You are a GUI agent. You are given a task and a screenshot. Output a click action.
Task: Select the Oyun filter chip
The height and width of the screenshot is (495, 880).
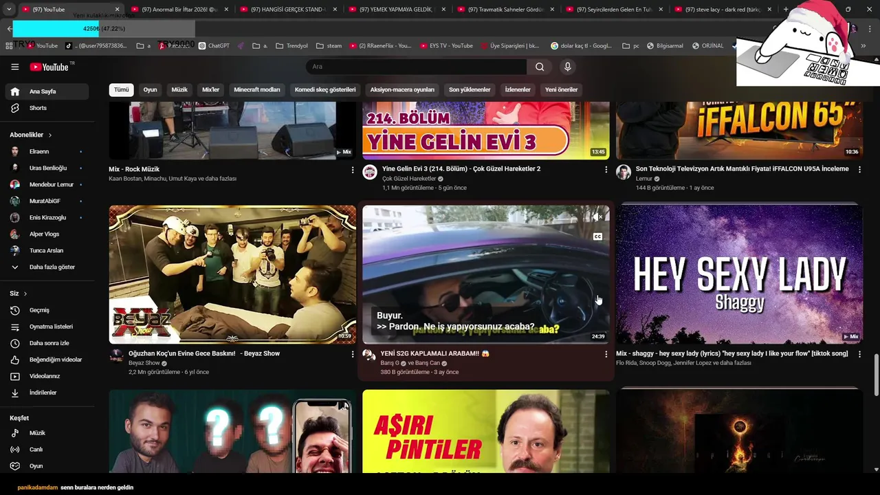(150, 89)
